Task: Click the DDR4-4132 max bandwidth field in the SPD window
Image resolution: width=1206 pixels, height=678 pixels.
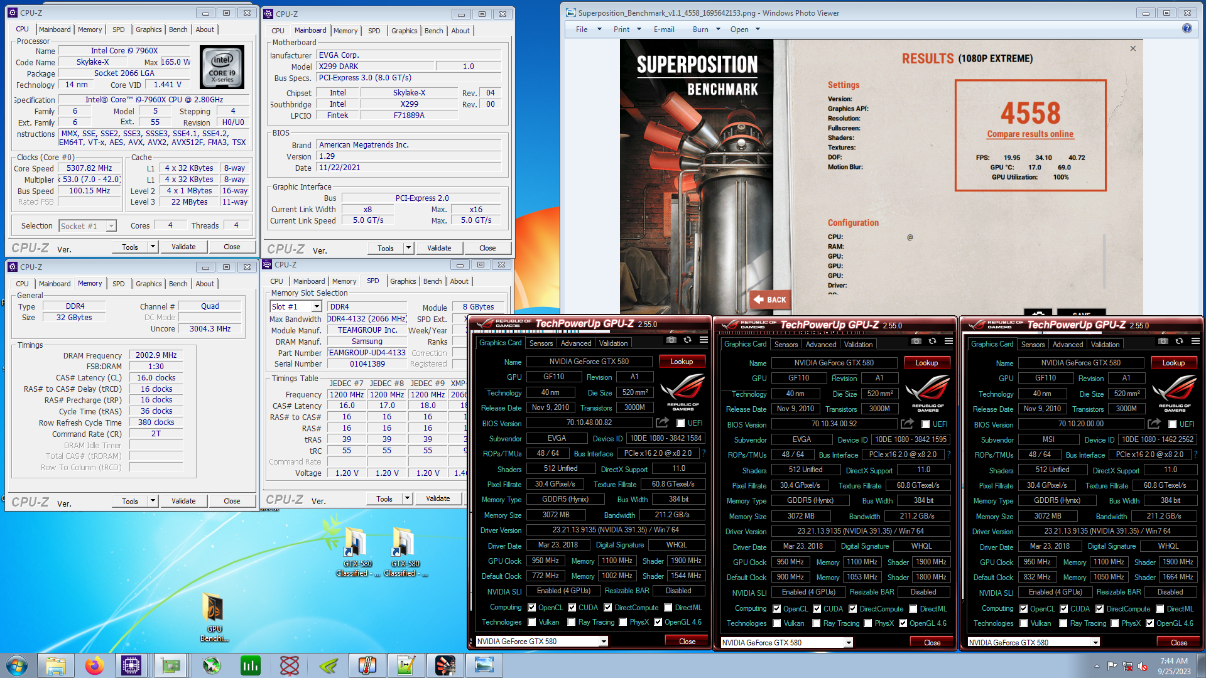Action: coord(367,319)
